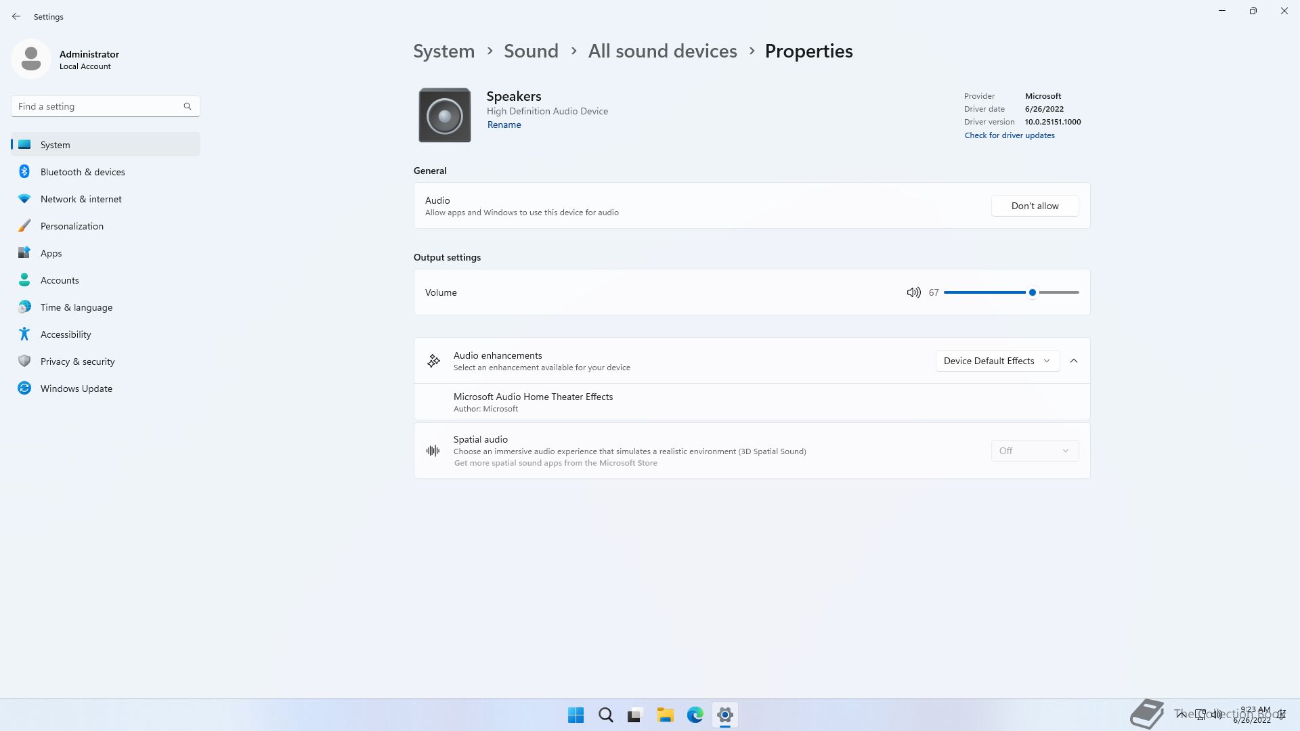This screenshot has width=1300, height=731.
Task: Click the Windows Start button
Action: 576,715
